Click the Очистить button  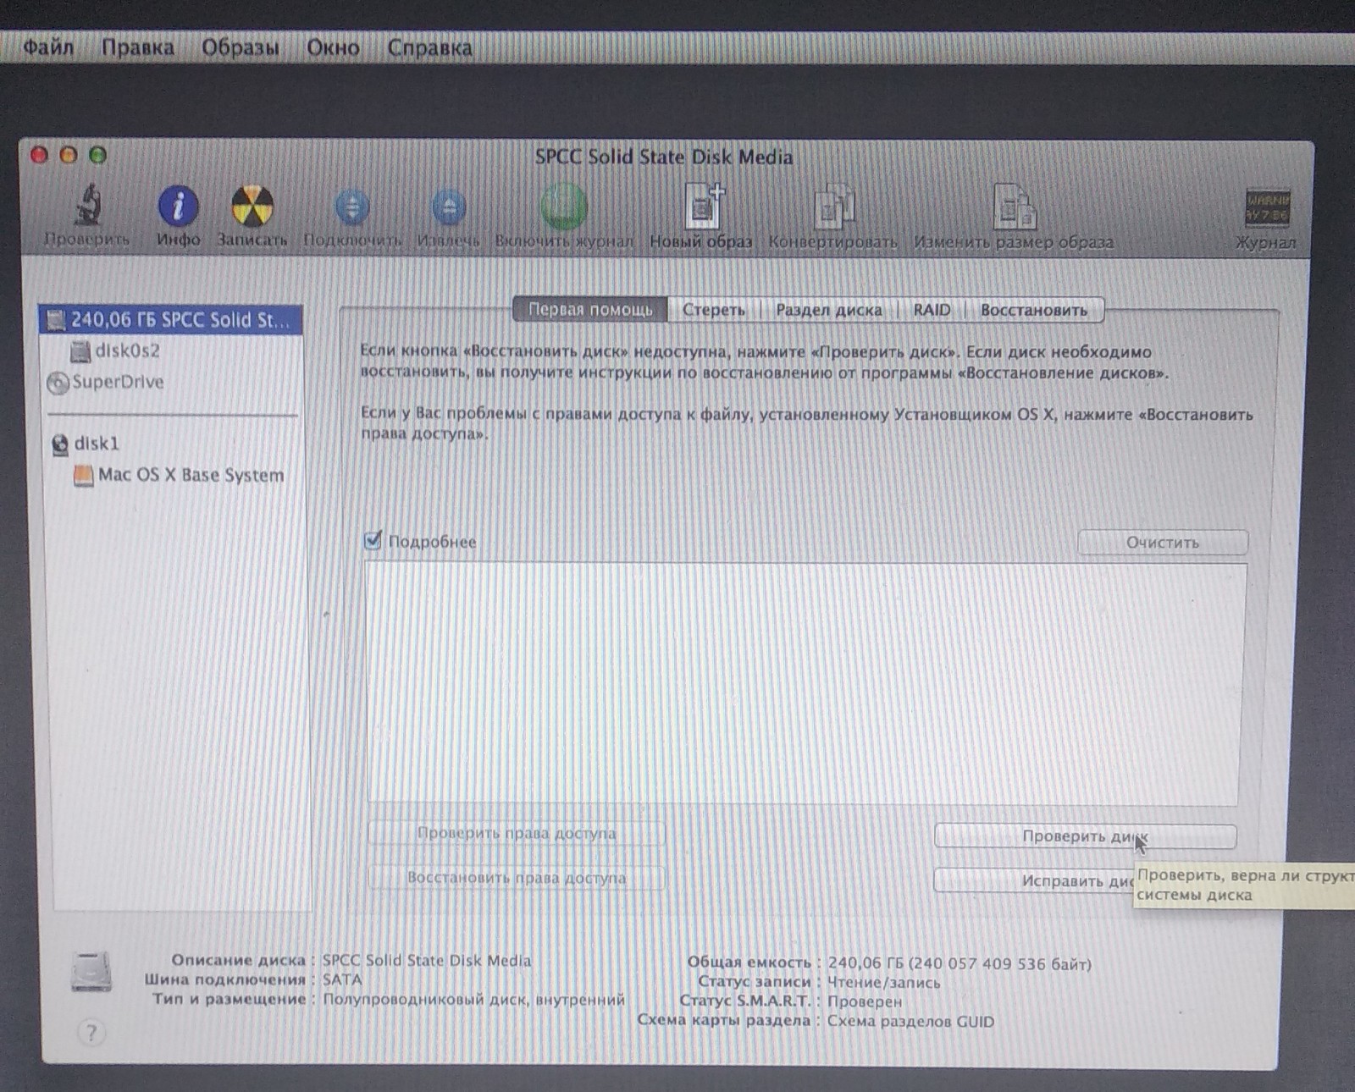click(x=1163, y=542)
